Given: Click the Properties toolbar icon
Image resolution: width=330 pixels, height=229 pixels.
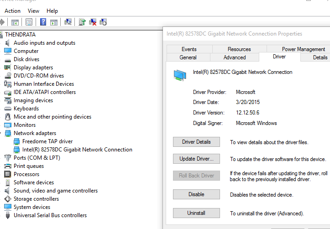Looking at the screenshot, I should coord(29,22).
